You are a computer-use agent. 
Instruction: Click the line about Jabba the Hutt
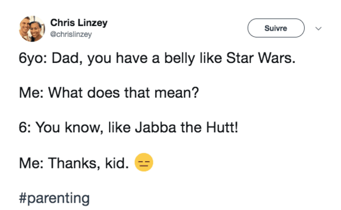[x=128, y=127]
